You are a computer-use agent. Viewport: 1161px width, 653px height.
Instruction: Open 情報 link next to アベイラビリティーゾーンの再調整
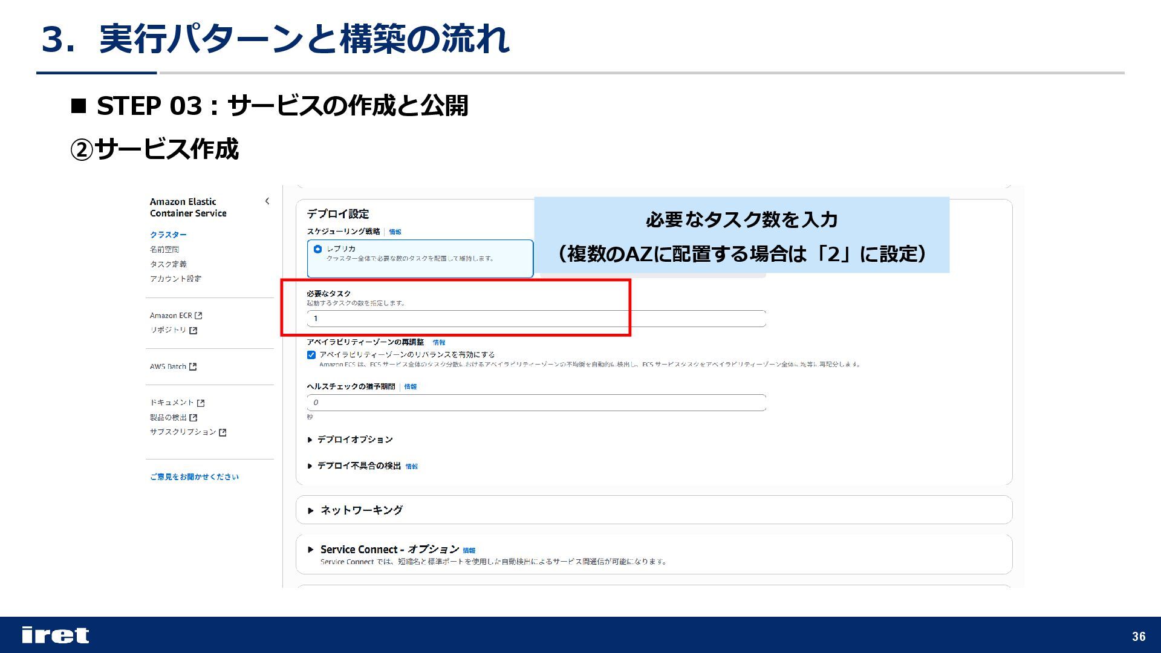tap(439, 342)
